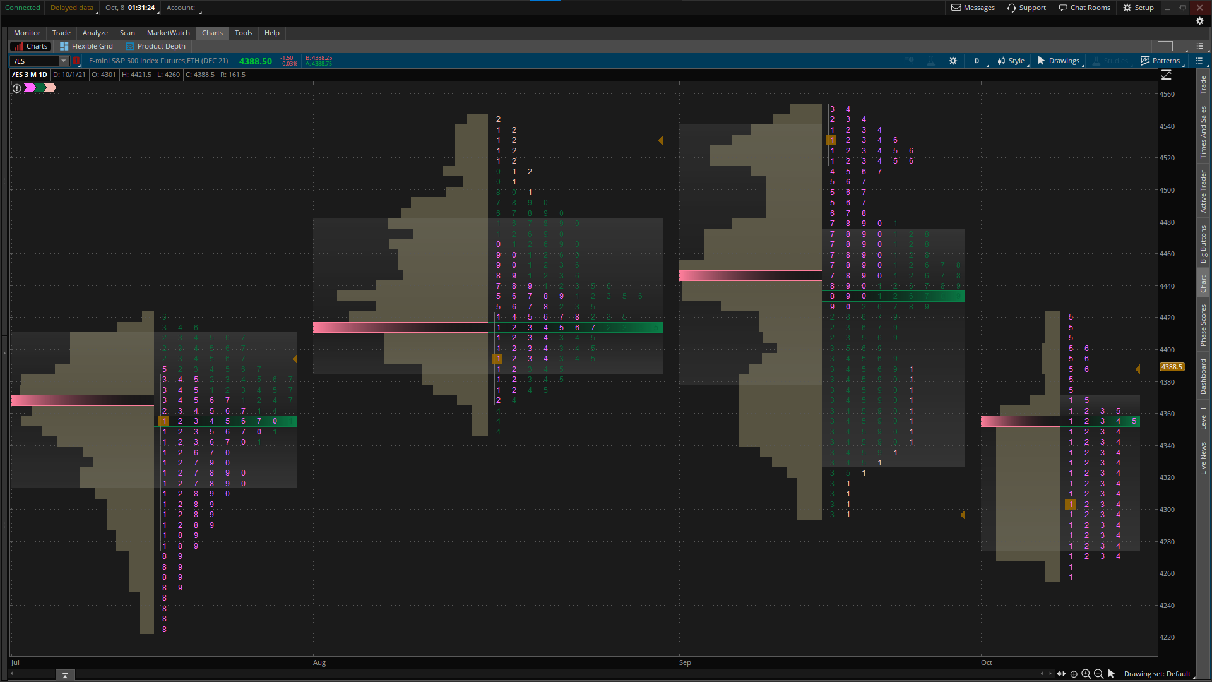The image size is (1212, 682).
Task: Expand the Drawing set: Default selector
Action: point(1157,674)
